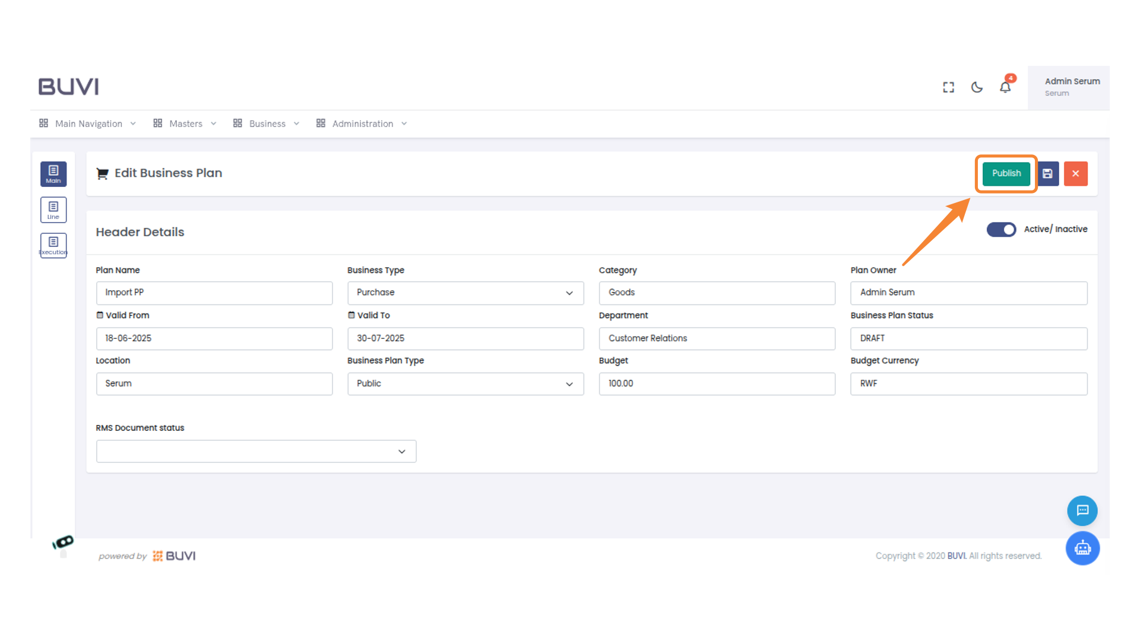This screenshot has height=641, width=1140.
Task: Open the Execution sidebar section icon
Action: (53, 245)
